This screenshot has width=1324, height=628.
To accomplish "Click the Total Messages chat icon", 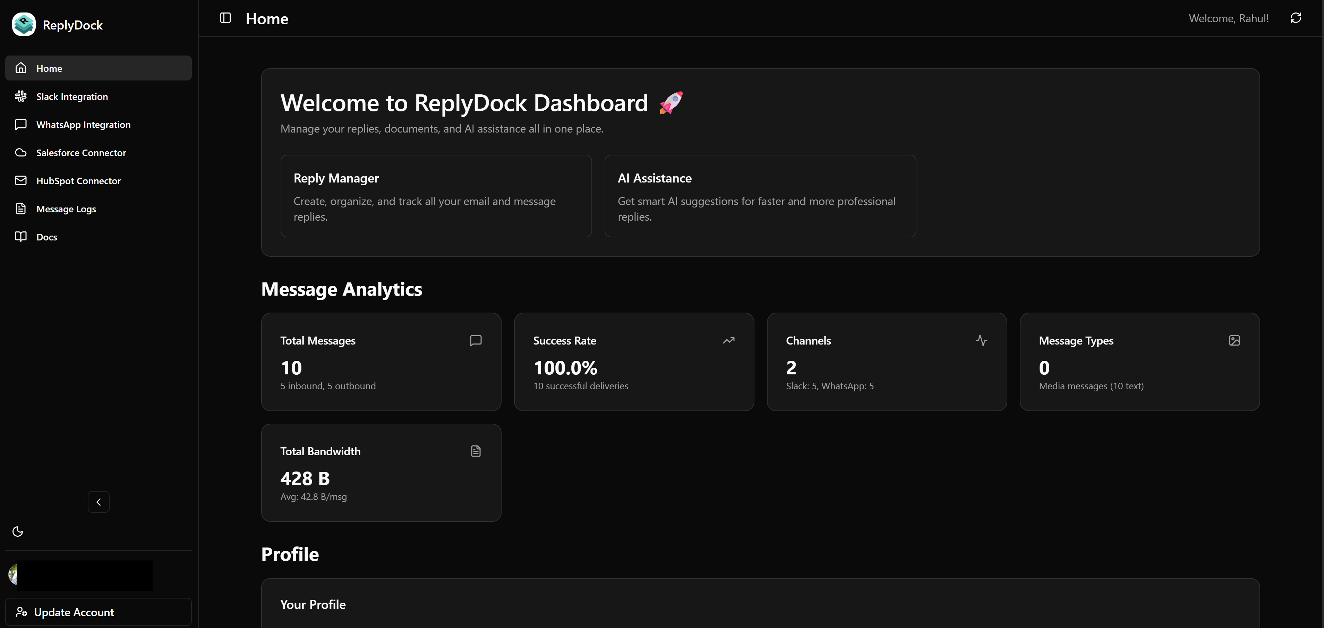I will [x=476, y=340].
